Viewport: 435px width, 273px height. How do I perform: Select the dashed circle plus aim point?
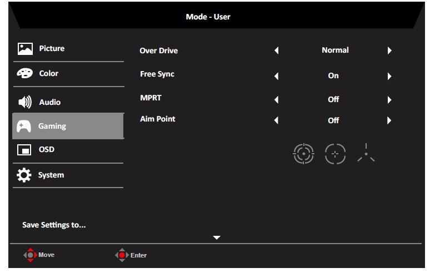click(x=335, y=154)
